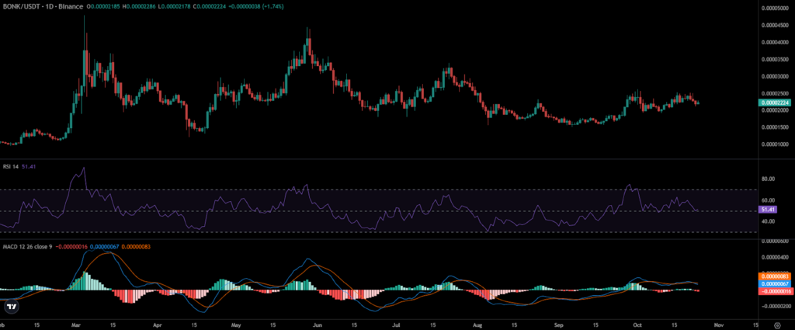Screen dimensions: 795x330
Task: Click the blue 0.00000067 MACD legend value
Action: click(x=105, y=247)
